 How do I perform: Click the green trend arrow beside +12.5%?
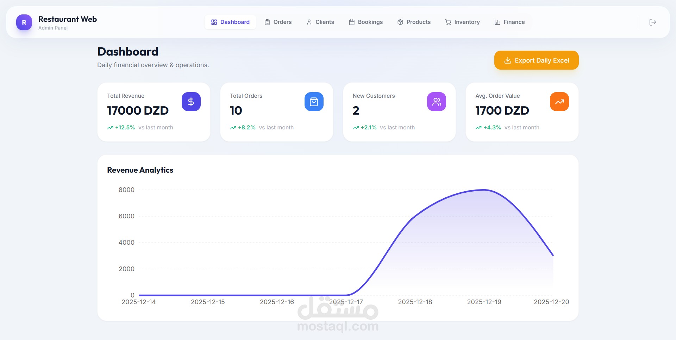point(110,128)
